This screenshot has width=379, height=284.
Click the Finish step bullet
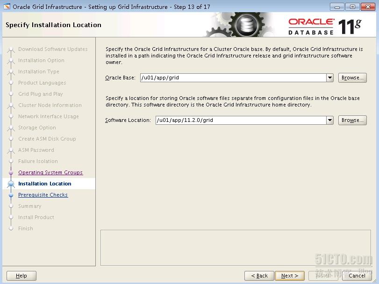click(11, 228)
